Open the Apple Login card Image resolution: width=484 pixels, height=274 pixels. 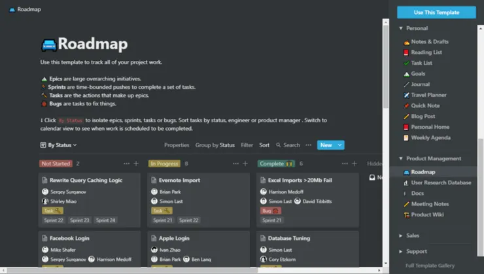(198, 249)
